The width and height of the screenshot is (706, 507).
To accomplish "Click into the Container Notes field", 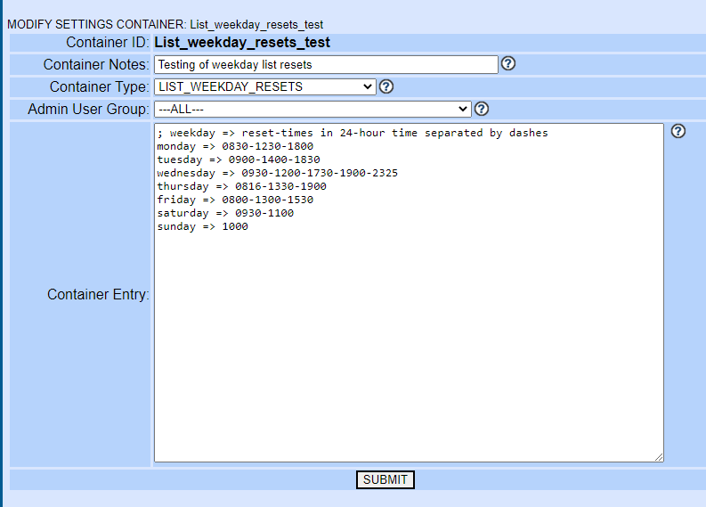I will (326, 64).
